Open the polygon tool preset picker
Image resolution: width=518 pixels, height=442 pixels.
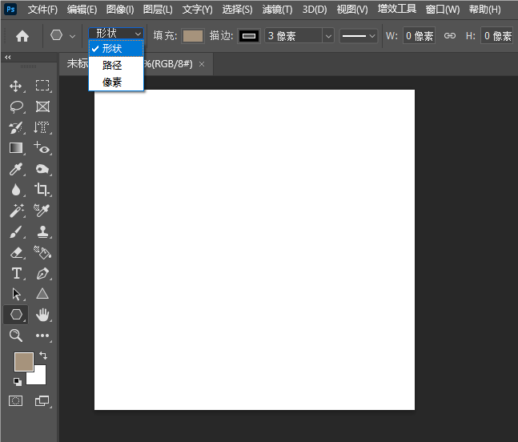57,35
